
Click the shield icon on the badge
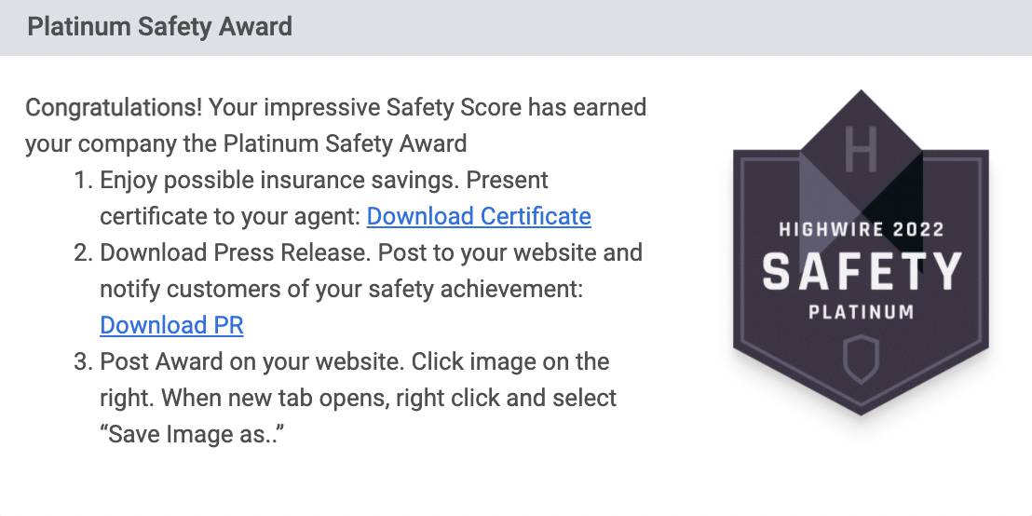click(x=861, y=360)
